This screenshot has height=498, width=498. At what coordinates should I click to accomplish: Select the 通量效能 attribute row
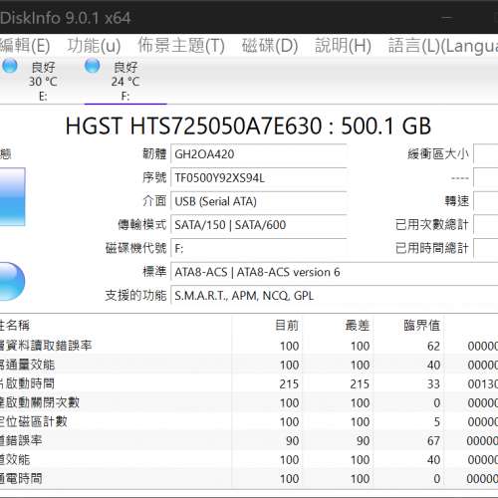click(249, 365)
